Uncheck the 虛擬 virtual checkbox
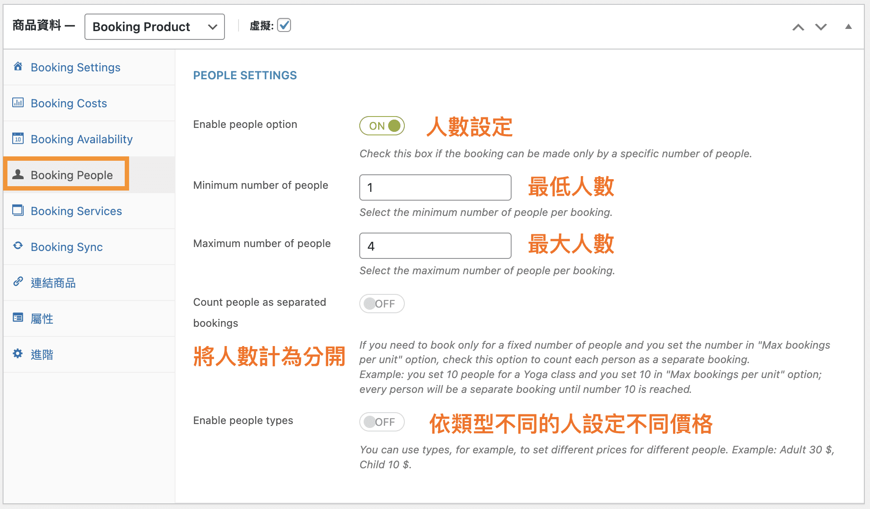This screenshot has width=870, height=509. [x=284, y=25]
